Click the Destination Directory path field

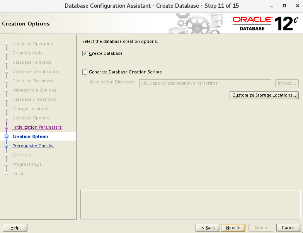coord(205,83)
